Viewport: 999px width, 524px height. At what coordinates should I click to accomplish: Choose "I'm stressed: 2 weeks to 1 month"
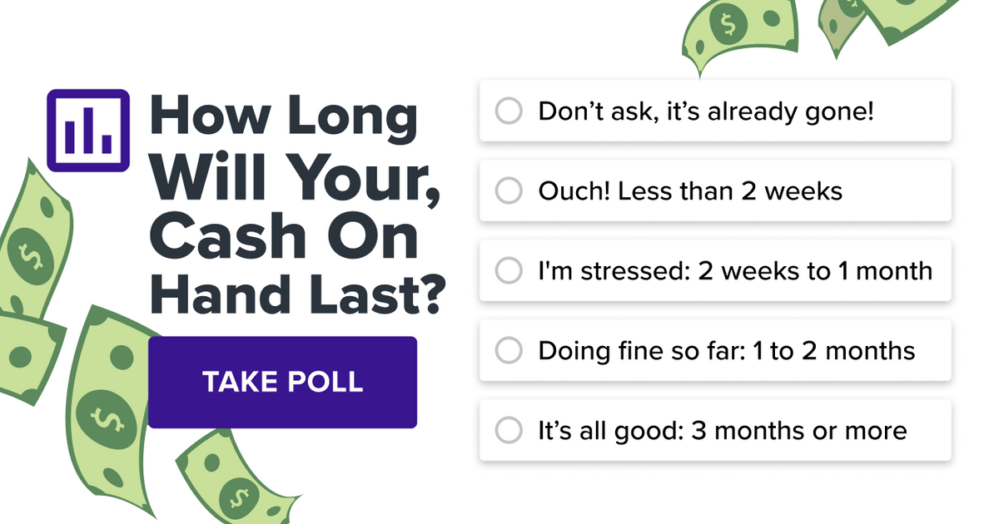[x=714, y=270]
